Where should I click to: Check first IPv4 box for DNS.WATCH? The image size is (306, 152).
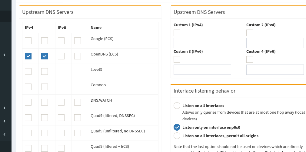point(28,102)
